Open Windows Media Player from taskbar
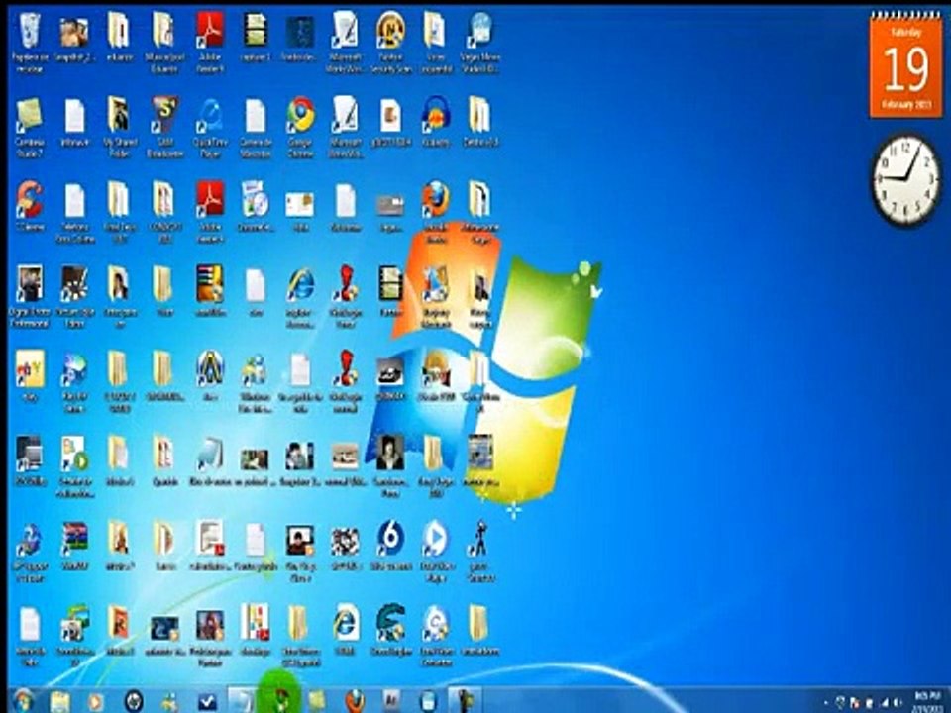This screenshot has width=951, height=713. [96, 701]
